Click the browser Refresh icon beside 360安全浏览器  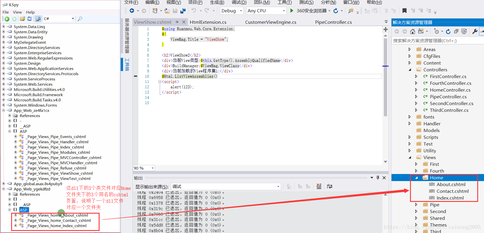pos(336,11)
